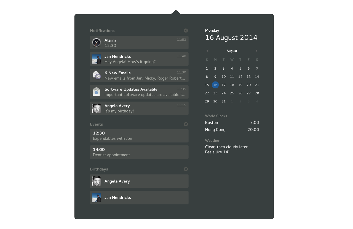Select day 30 in calendar
Screen dimensions: 353x229
click(215, 102)
